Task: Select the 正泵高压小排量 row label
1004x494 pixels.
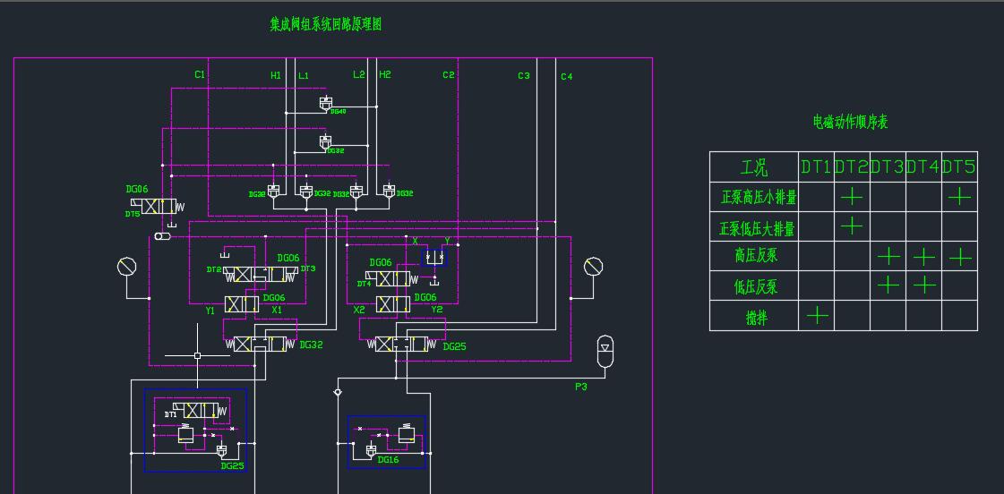Action: (759, 197)
